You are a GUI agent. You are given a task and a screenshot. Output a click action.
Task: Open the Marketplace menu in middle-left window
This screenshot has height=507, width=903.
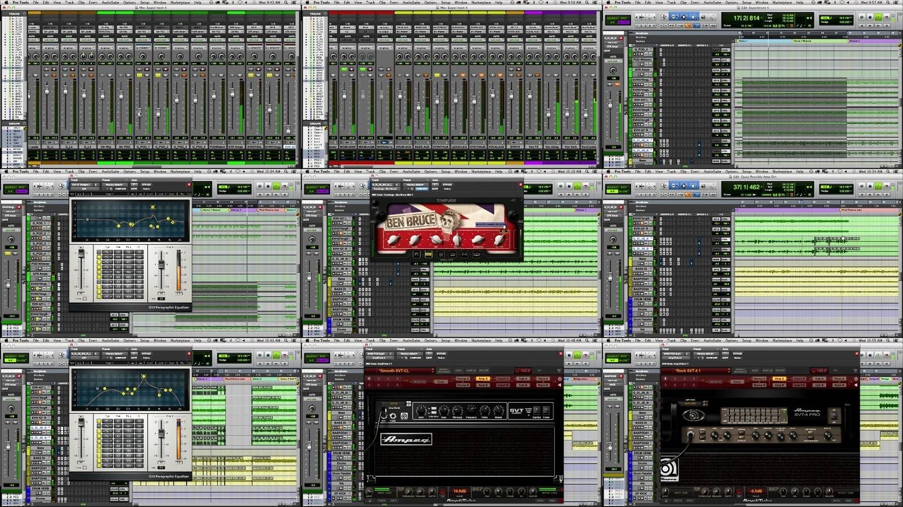click(180, 171)
